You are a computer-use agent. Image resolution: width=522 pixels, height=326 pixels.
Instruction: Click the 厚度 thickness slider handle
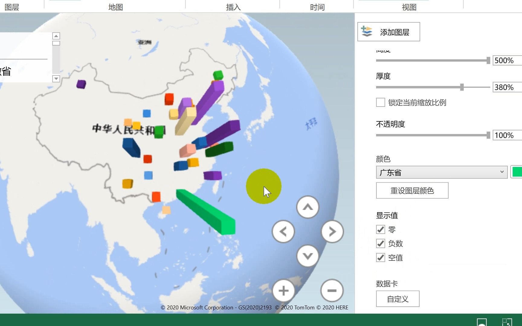click(x=462, y=87)
